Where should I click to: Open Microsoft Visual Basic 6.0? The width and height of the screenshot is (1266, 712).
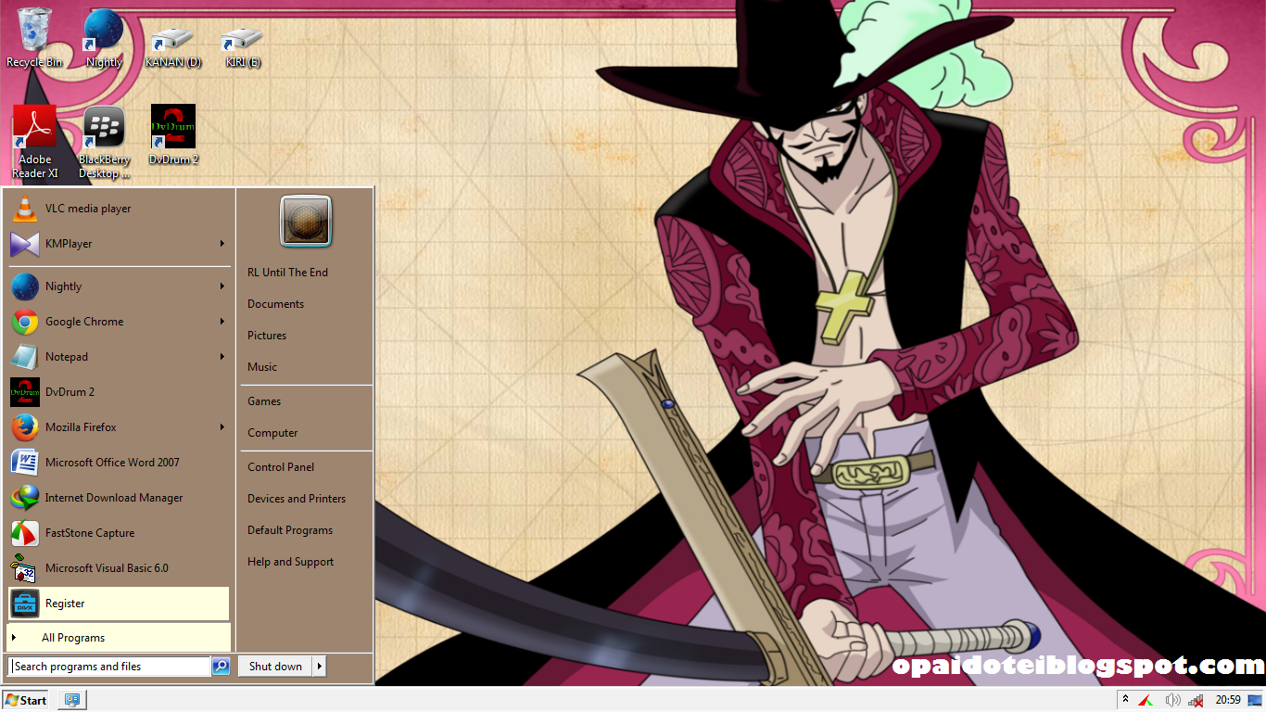click(119, 568)
